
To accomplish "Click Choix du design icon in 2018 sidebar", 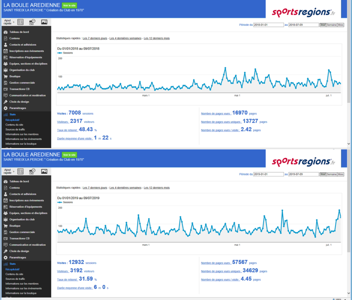I will pos(5,102).
